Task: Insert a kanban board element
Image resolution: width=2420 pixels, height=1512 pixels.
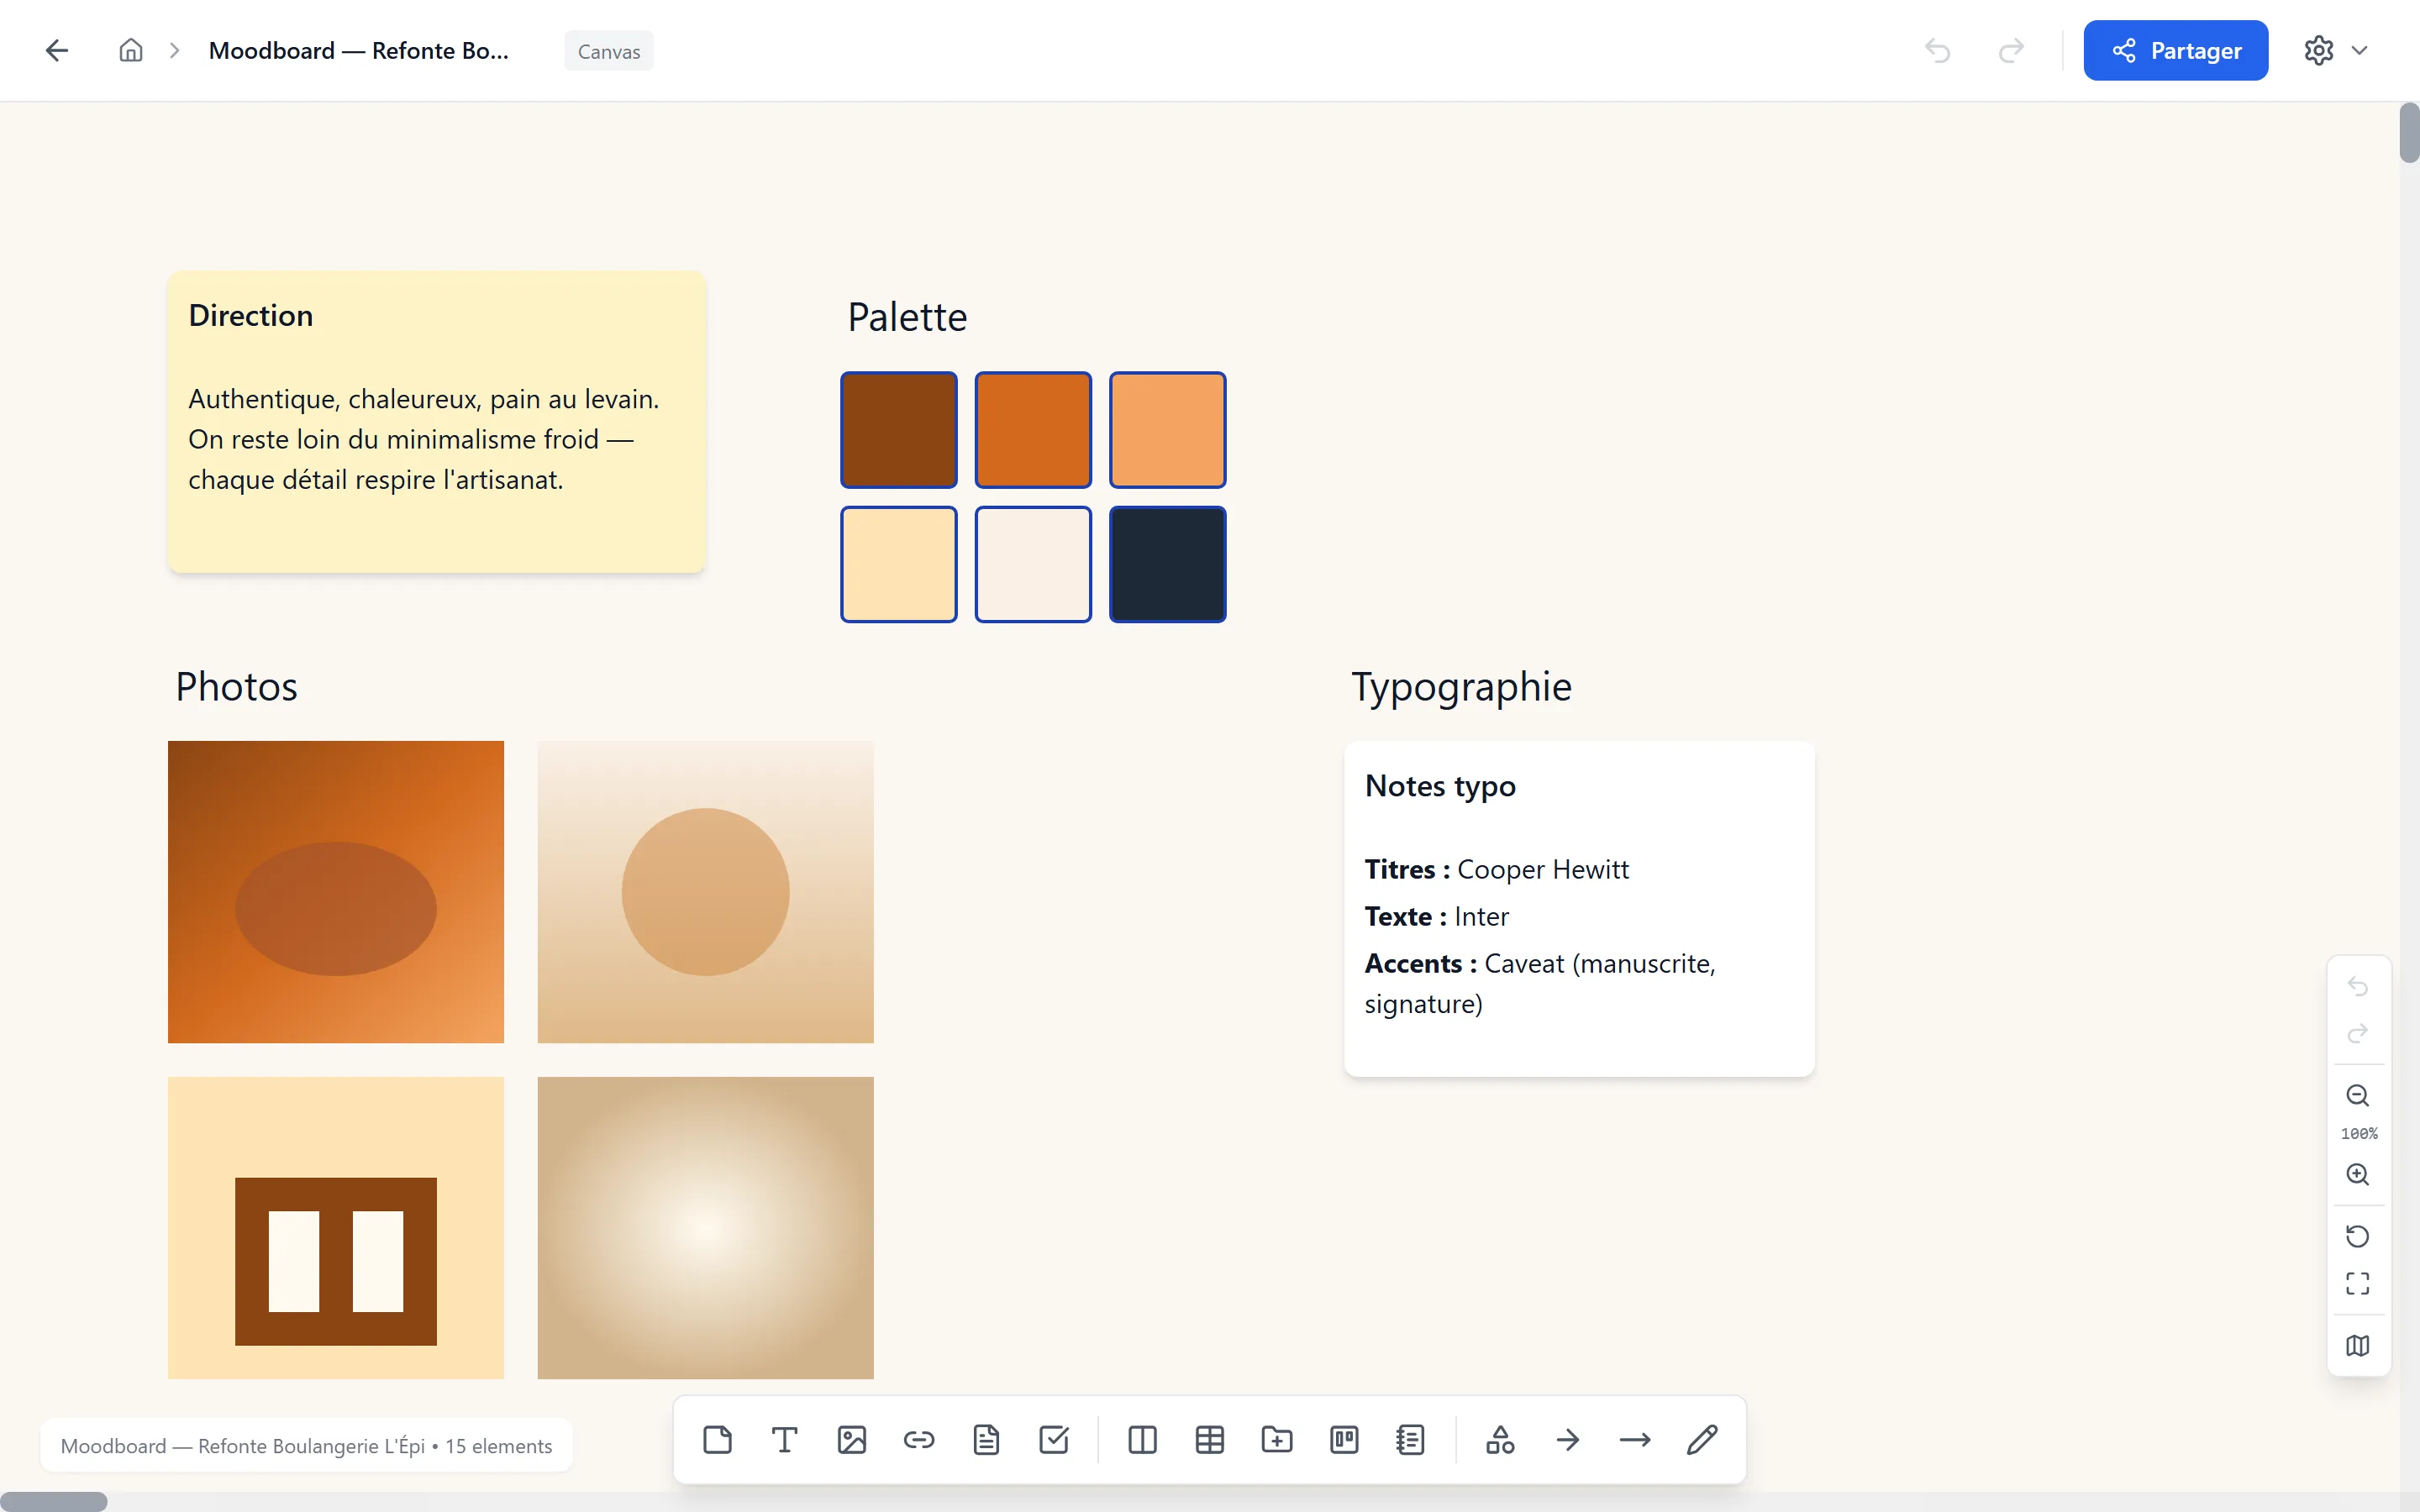Action: tap(1344, 1440)
